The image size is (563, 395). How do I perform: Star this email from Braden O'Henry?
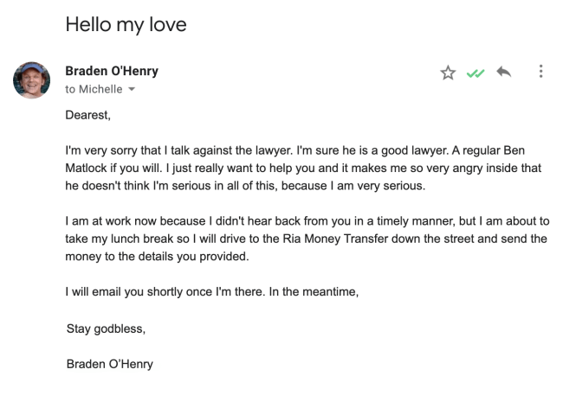click(x=448, y=73)
